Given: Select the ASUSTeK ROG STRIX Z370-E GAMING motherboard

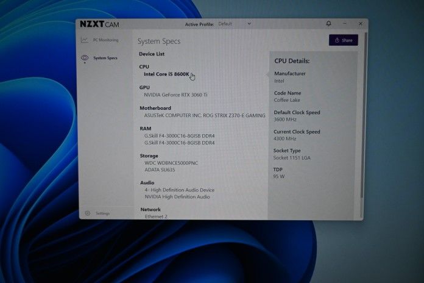Looking at the screenshot, I should [205, 115].
